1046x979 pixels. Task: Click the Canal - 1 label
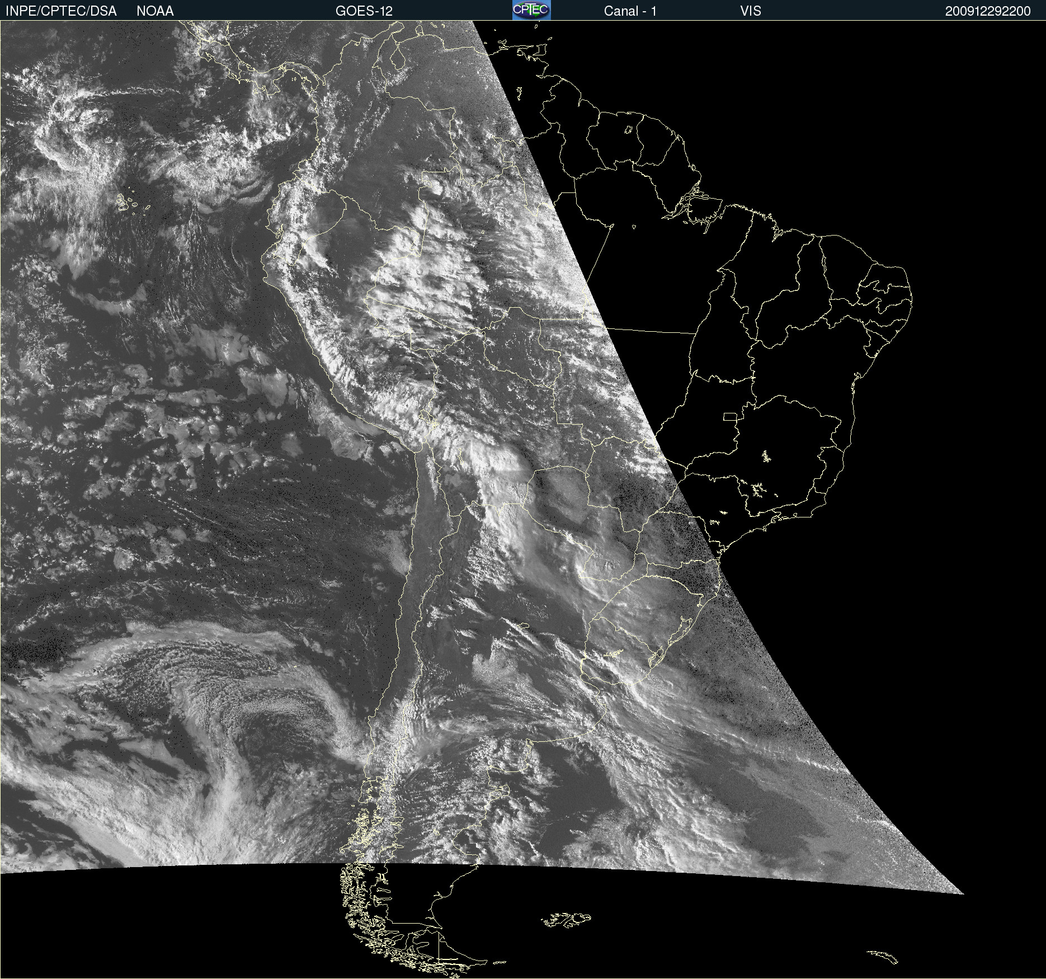630,11
